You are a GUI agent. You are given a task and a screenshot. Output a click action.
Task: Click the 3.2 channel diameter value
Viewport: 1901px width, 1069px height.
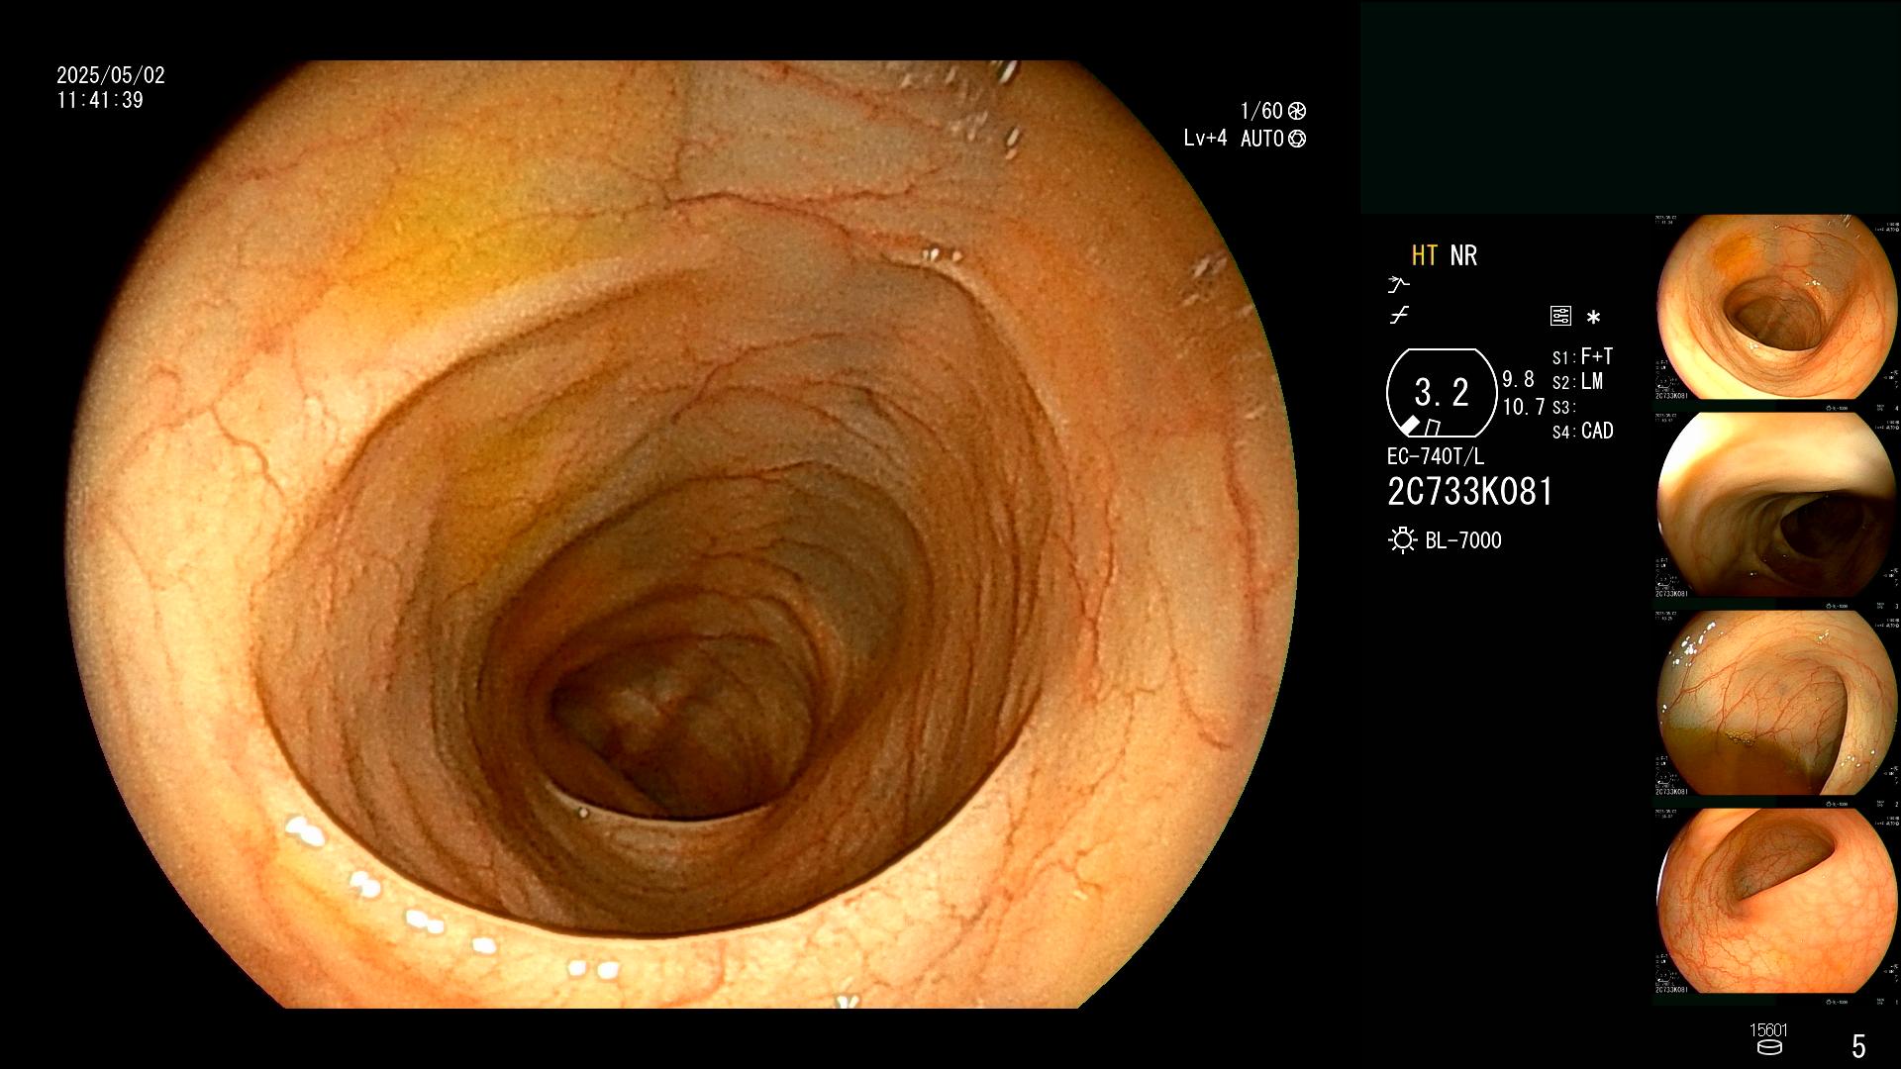pyautogui.click(x=1442, y=393)
